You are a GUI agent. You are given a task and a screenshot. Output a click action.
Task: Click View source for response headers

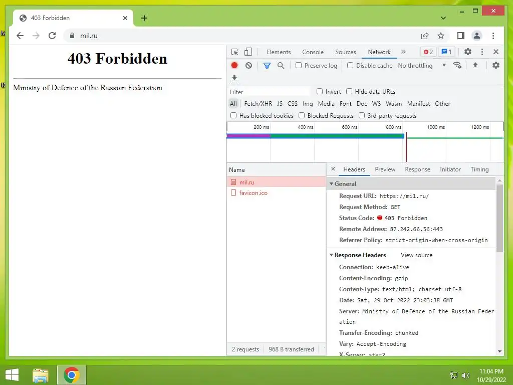416,255
